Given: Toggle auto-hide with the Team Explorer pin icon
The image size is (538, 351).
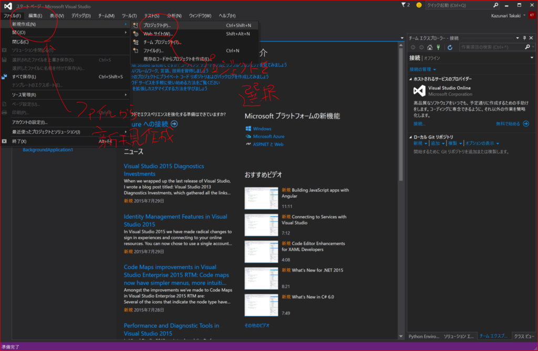Looking at the screenshot, I should (524, 37).
